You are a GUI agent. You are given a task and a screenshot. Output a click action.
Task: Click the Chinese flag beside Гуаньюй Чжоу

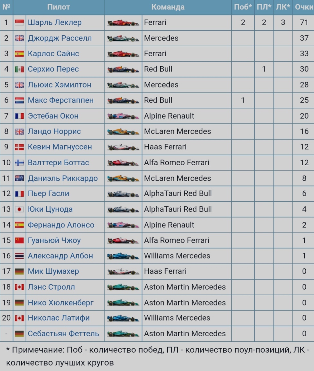[x=19, y=240]
